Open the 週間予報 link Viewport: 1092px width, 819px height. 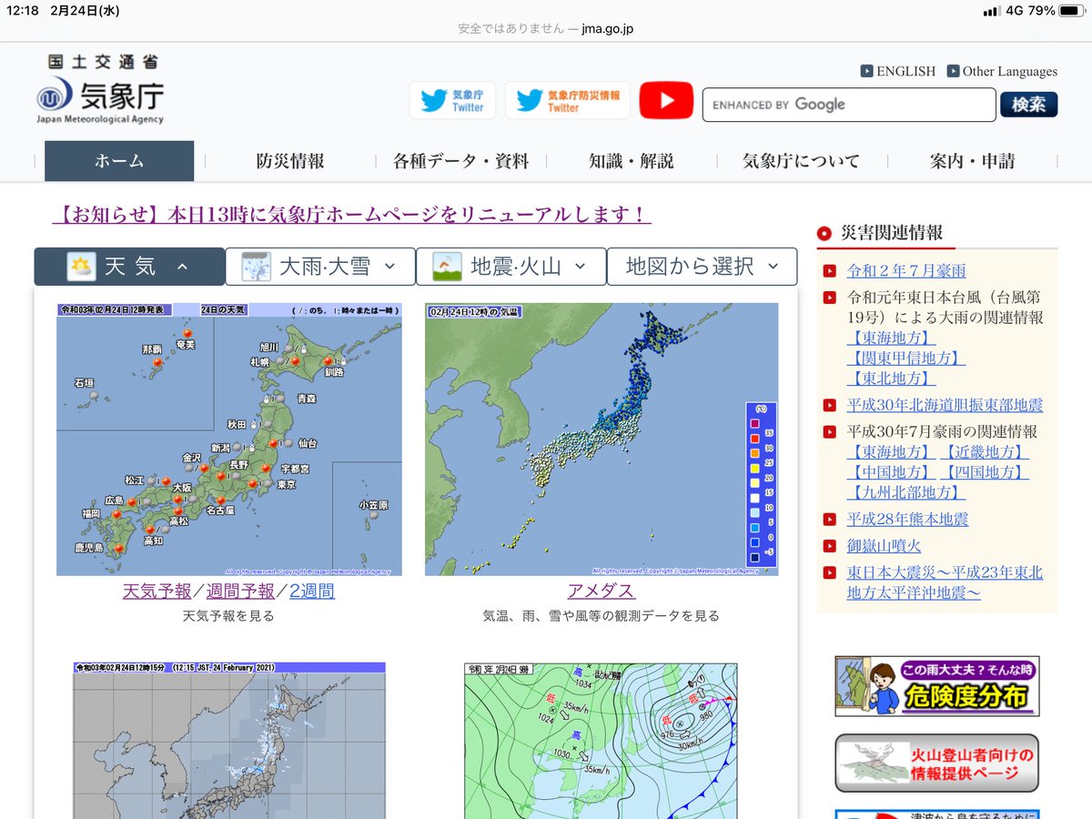click(240, 591)
